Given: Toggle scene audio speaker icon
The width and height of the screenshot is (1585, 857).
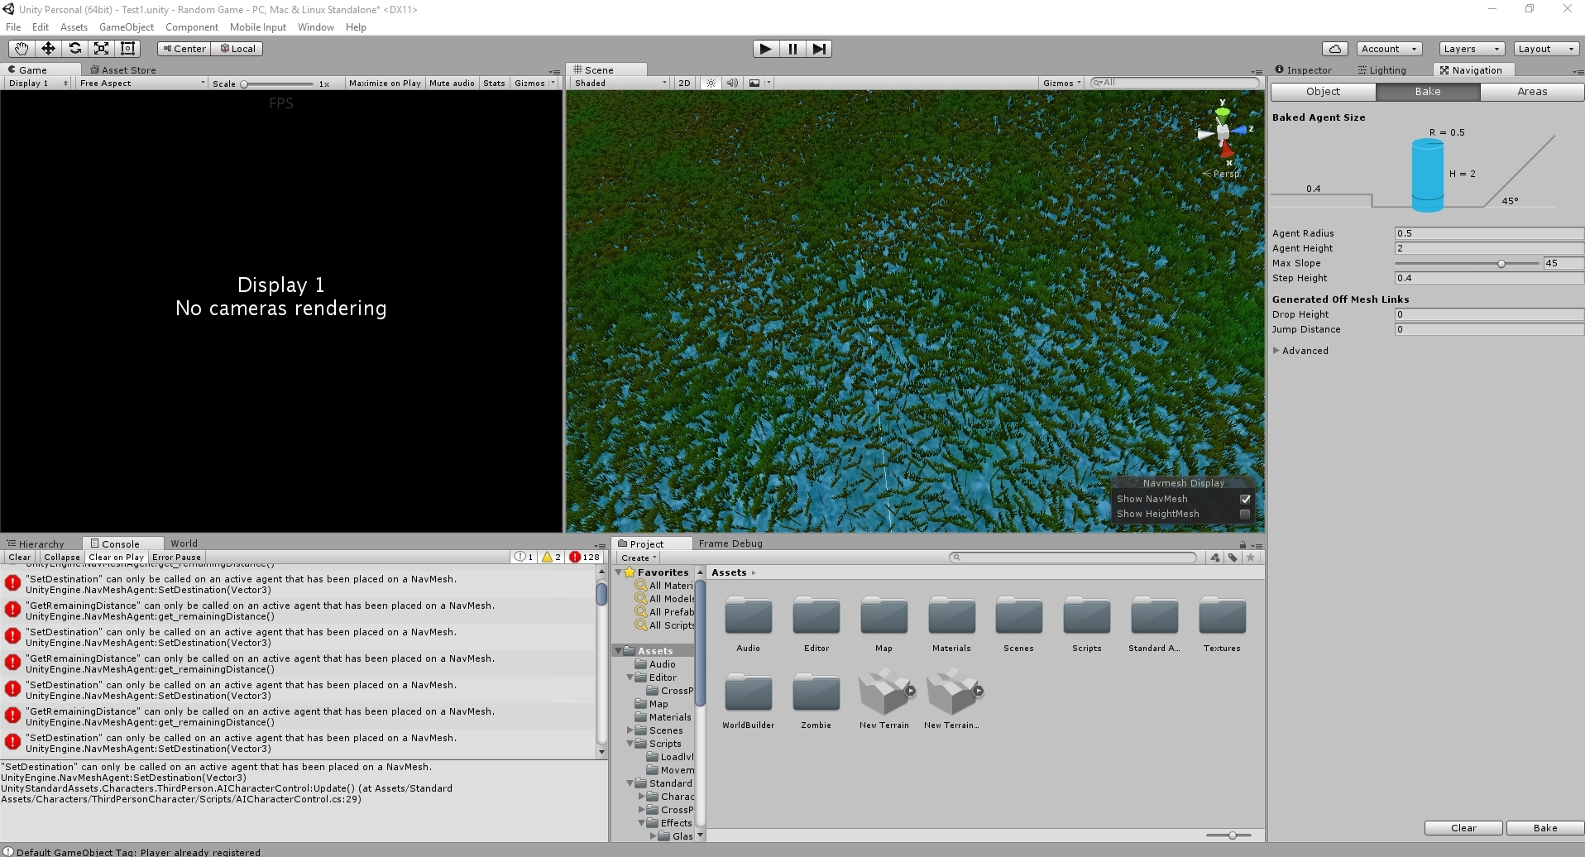Looking at the screenshot, I should coord(732,83).
